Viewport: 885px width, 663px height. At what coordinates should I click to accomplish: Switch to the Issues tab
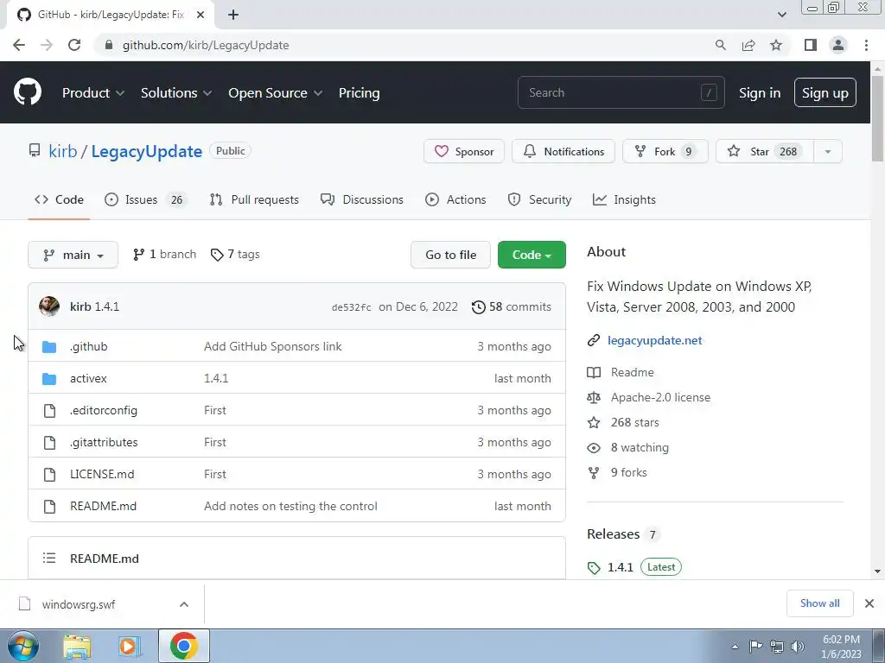point(144,199)
